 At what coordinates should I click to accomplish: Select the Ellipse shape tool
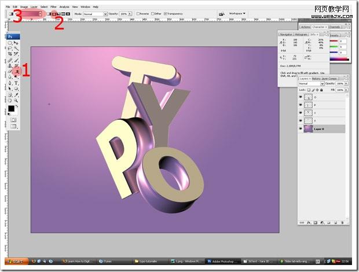pos(16,89)
